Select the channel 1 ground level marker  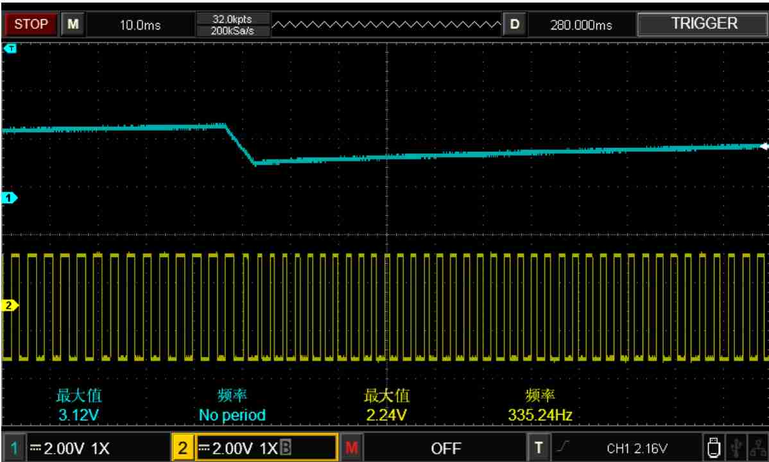pos(9,198)
